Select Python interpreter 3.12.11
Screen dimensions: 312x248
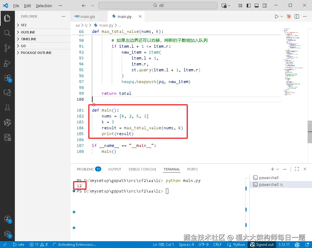(x=284, y=245)
